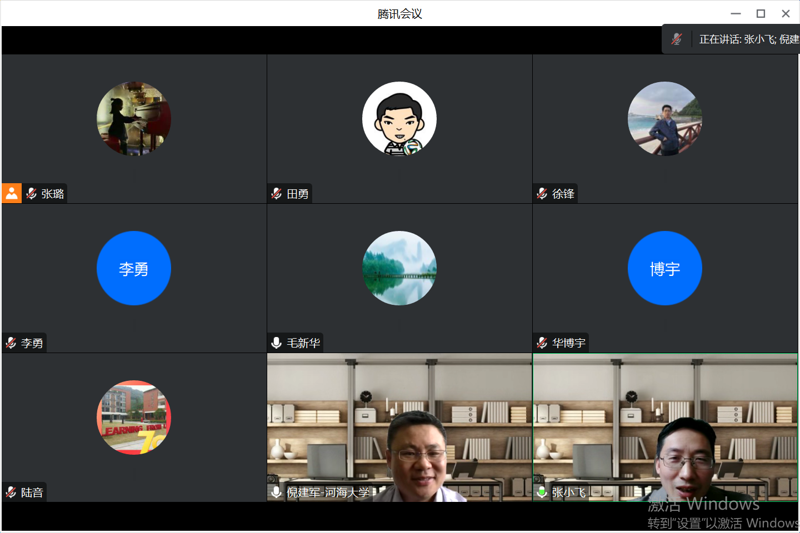
Task: Select 田勇's cartoon avatar
Action: point(399,119)
